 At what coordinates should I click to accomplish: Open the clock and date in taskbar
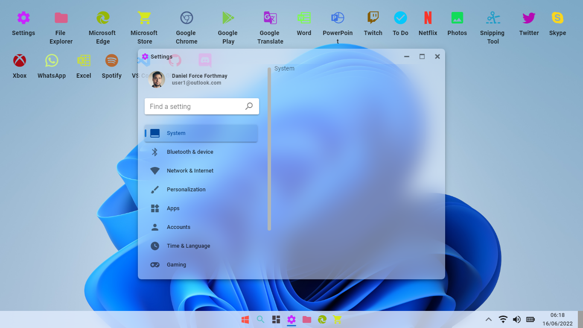coord(557,319)
